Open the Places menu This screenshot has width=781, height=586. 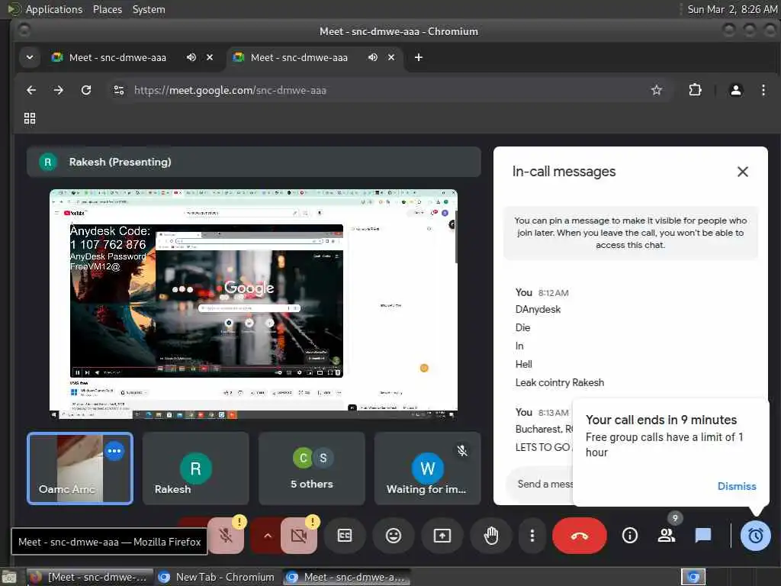107,9
